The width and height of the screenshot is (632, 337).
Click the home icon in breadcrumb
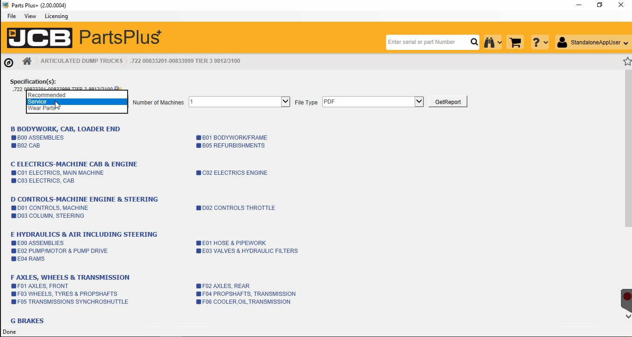point(27,61)
